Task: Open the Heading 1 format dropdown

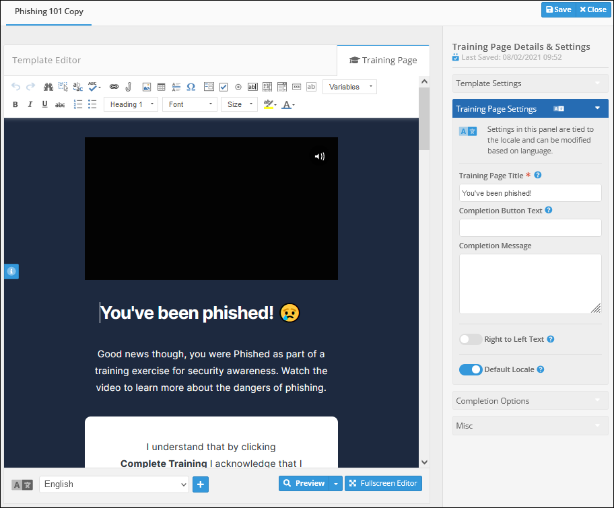Action: 131,104
